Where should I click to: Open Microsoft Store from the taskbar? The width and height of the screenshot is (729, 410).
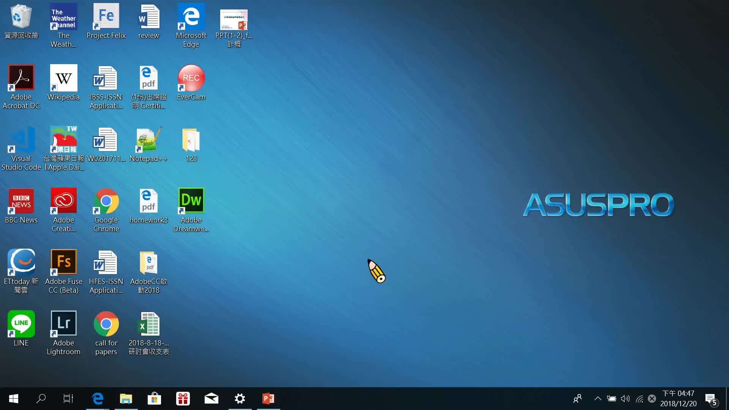pos(155,399)
